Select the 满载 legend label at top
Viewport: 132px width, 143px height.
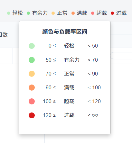coord(82,13)
